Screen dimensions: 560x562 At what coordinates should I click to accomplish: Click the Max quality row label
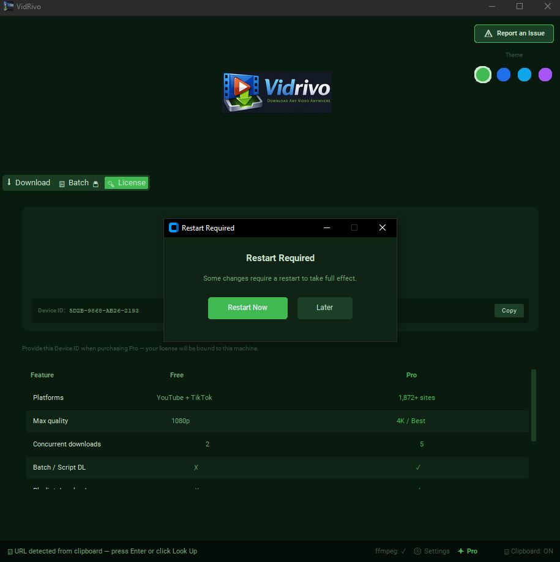click(50, 421)
